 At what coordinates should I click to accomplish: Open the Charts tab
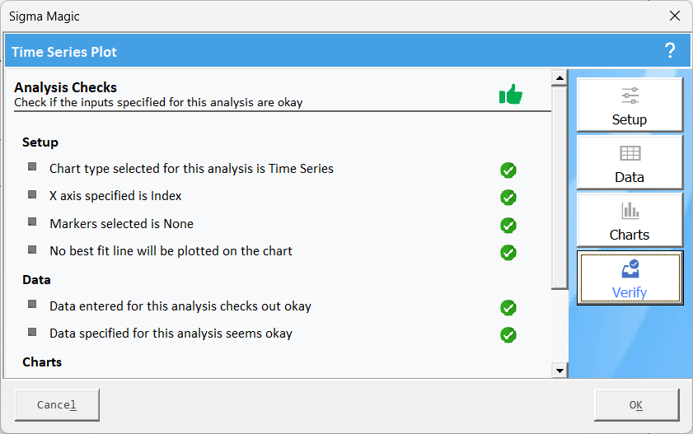pyautogui.click(x=630, y=220)
